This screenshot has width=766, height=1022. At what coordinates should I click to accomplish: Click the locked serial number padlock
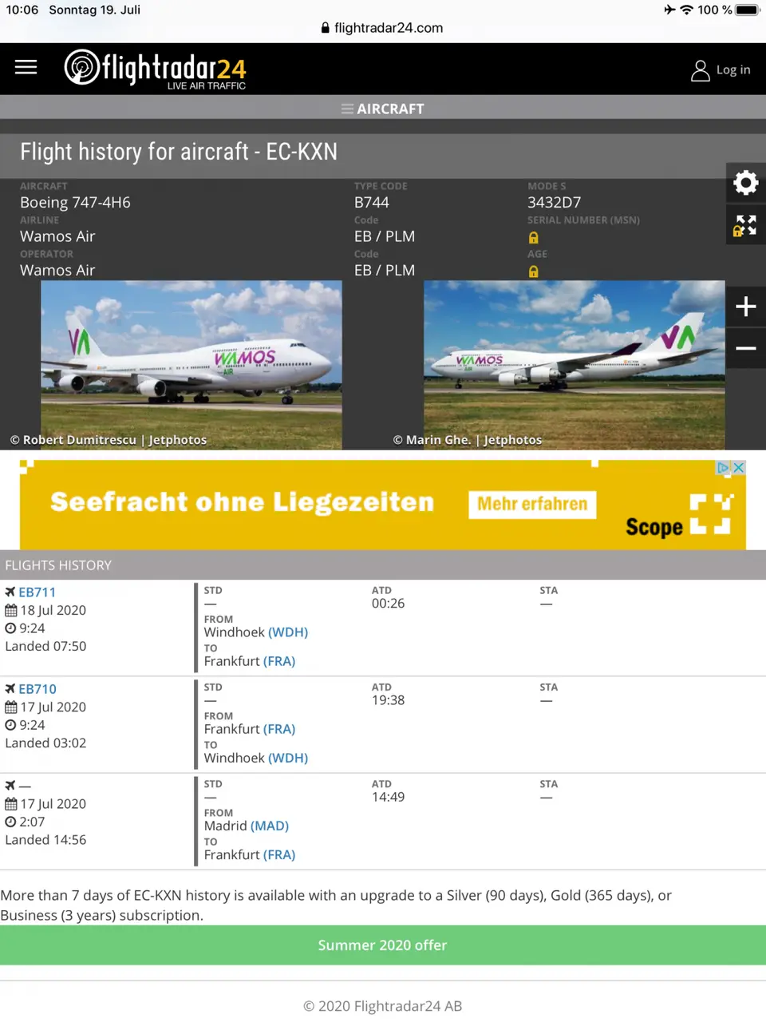[533, 237]
